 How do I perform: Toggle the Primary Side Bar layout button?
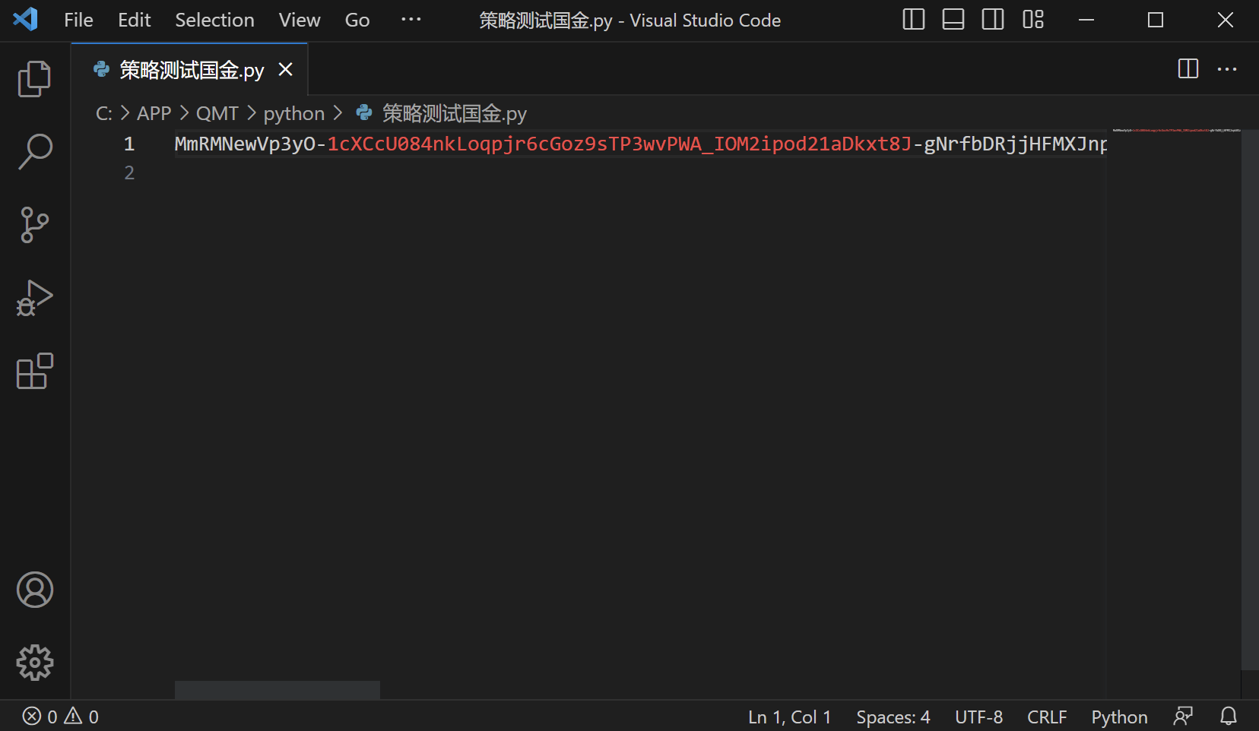913,20
